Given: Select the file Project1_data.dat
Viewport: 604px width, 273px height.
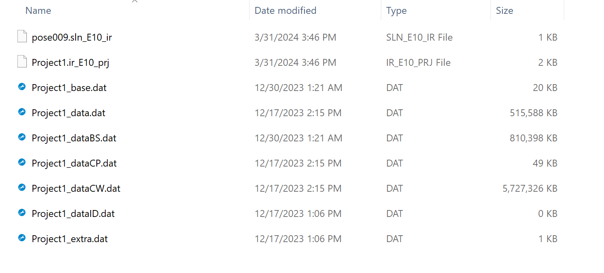Looking at the screenshot, I should point(68,113).
